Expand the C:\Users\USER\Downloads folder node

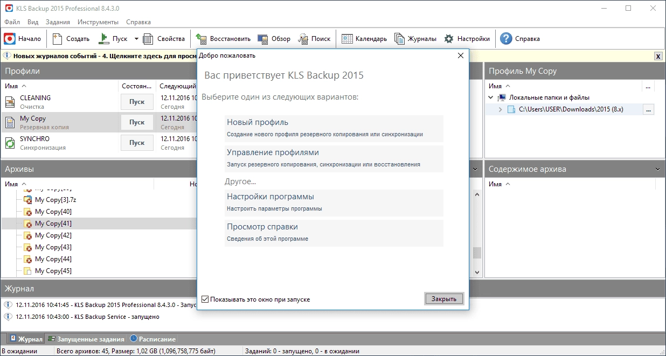501,109
